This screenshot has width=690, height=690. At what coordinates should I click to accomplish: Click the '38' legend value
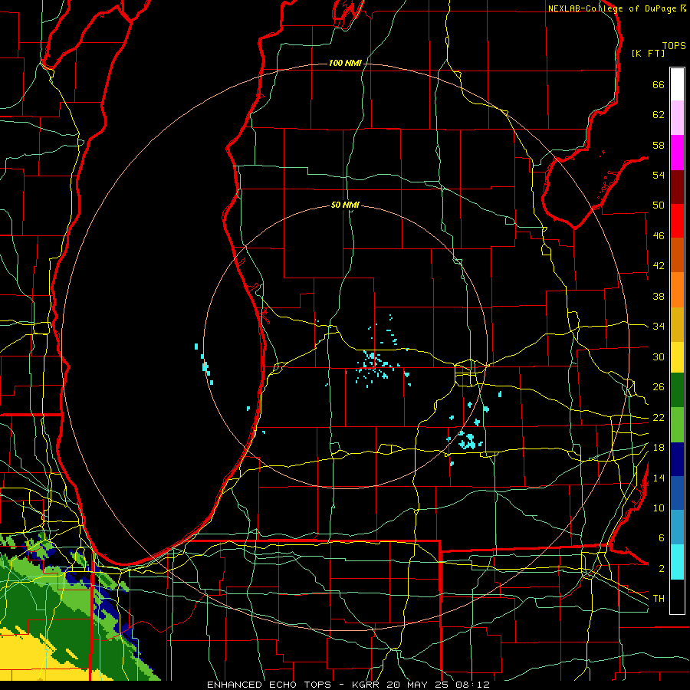tap(659, 297)
